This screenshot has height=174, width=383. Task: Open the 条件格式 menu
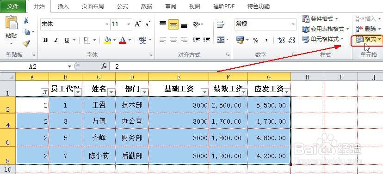pos(320,18)
